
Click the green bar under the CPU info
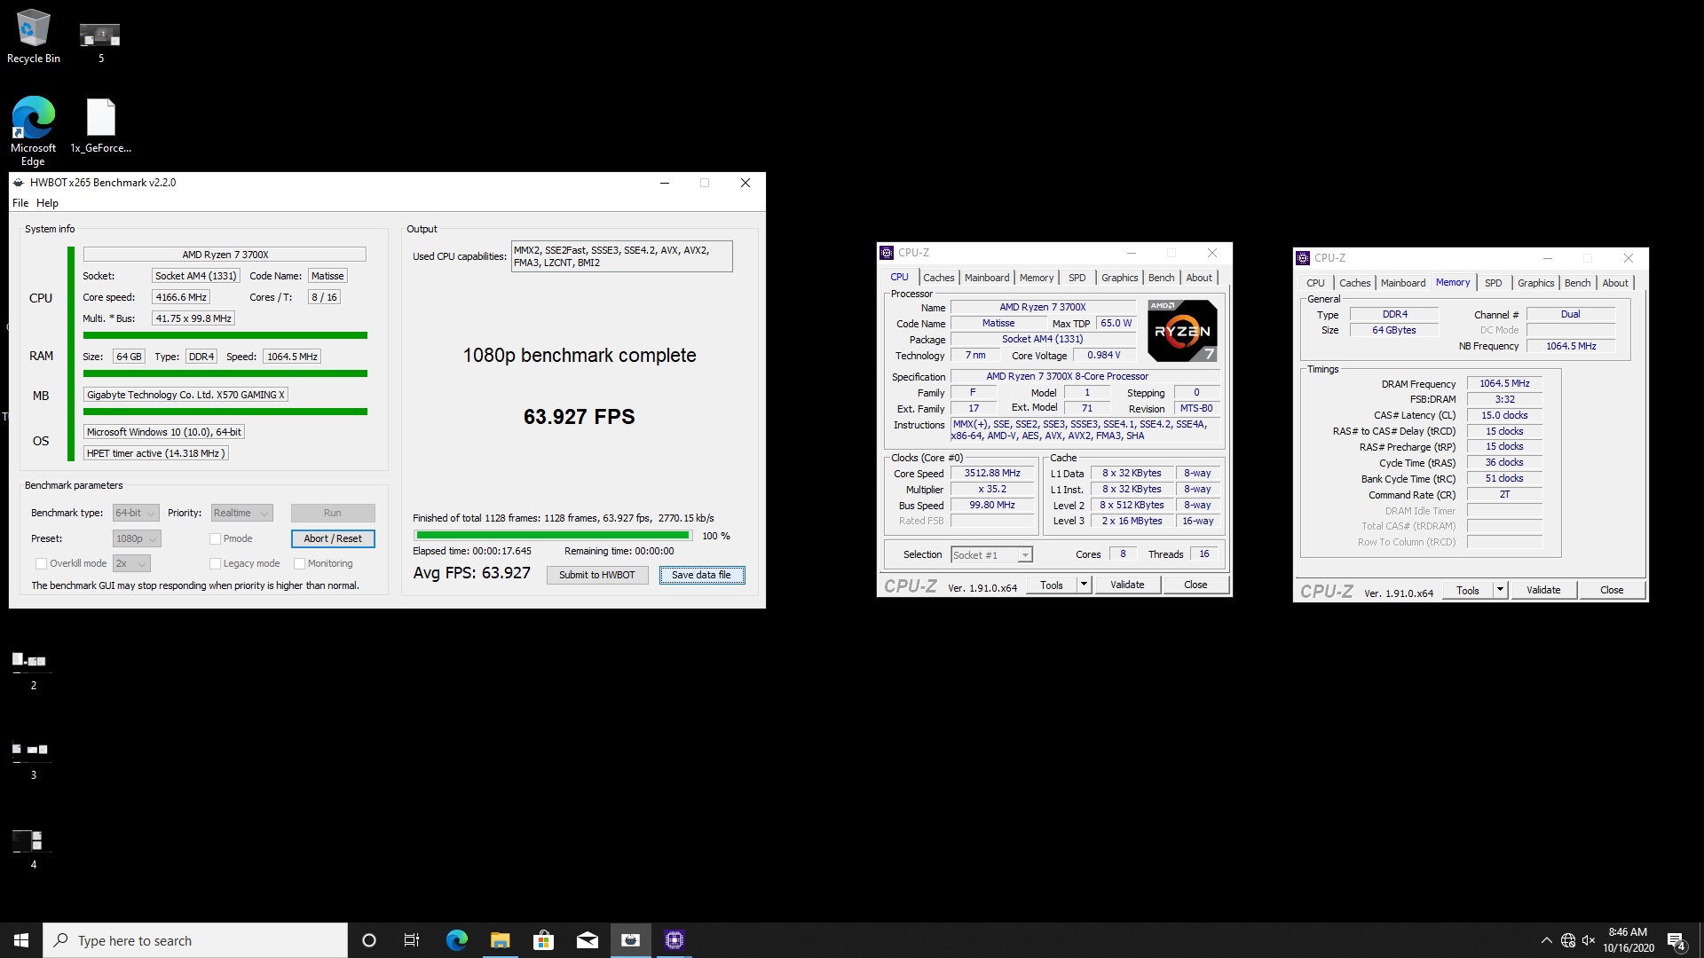(225, 335)
